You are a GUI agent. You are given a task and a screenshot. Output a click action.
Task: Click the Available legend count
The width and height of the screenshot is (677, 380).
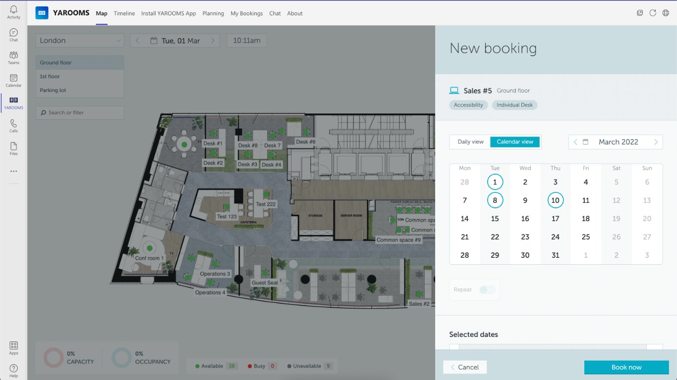point(231,366)
